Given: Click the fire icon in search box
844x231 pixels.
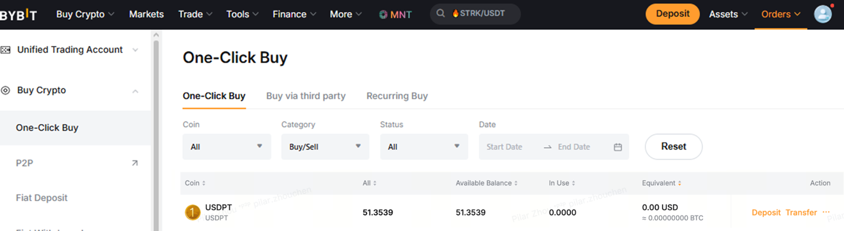Looking at the screenshot, I should pyautogui.click(x=455, y=13).
